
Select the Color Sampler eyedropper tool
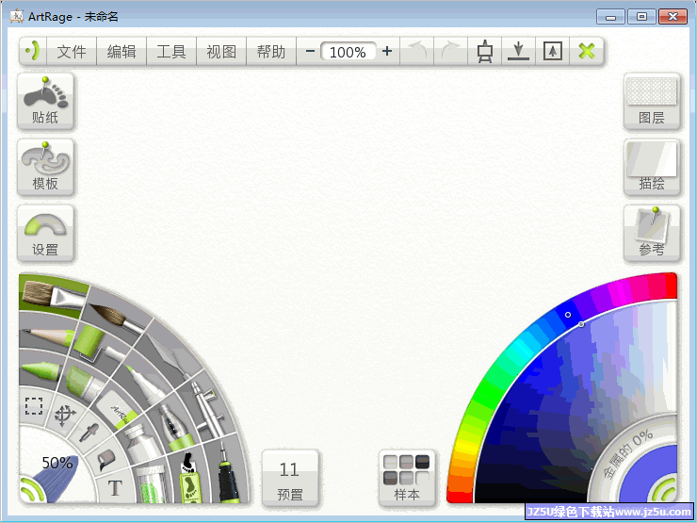click(89, 433)
